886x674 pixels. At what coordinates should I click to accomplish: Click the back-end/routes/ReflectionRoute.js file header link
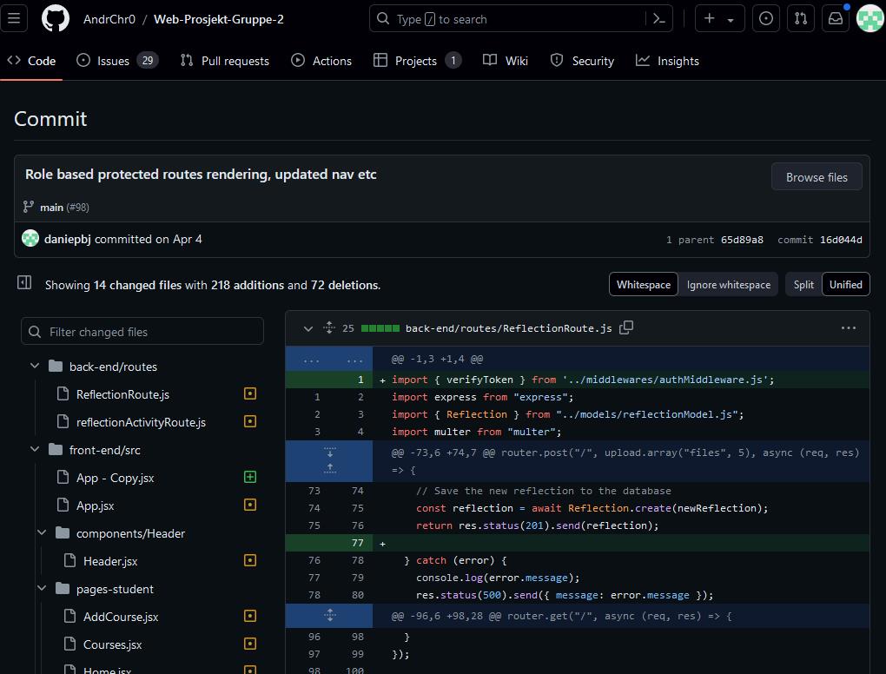click(508, 328)
